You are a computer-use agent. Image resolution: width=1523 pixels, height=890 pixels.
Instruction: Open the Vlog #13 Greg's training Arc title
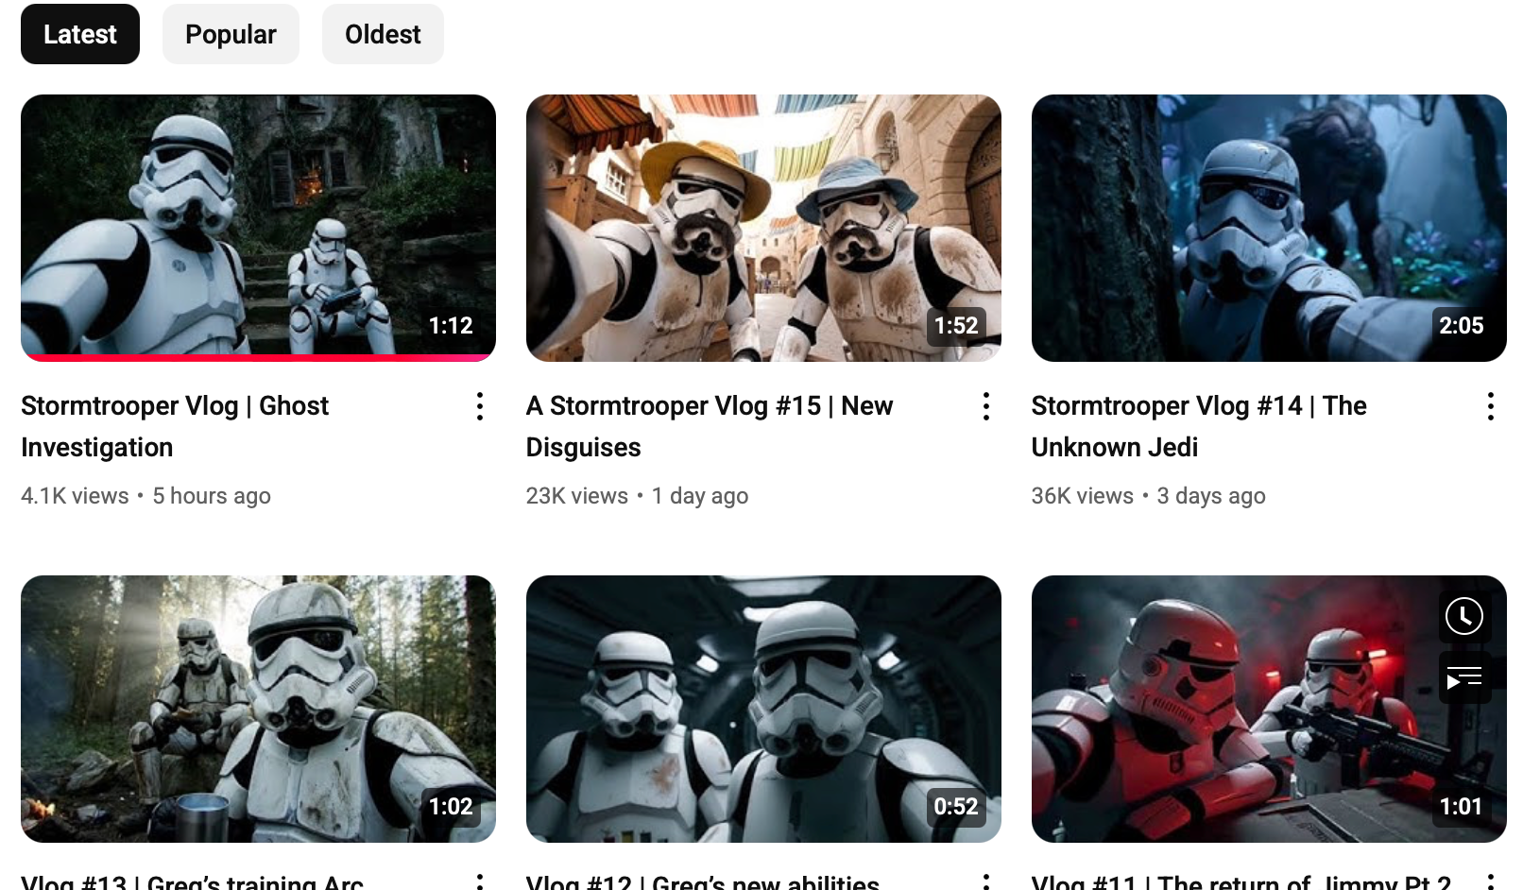pos(193,881)
